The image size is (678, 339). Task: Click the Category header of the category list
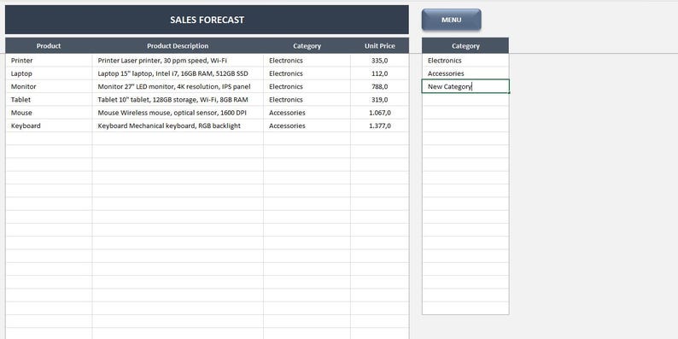(465, 46)
